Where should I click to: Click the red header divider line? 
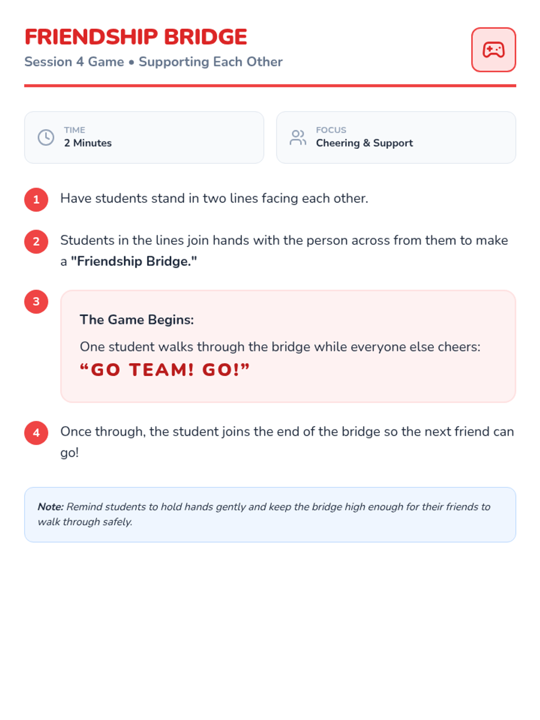pos(270,85)
